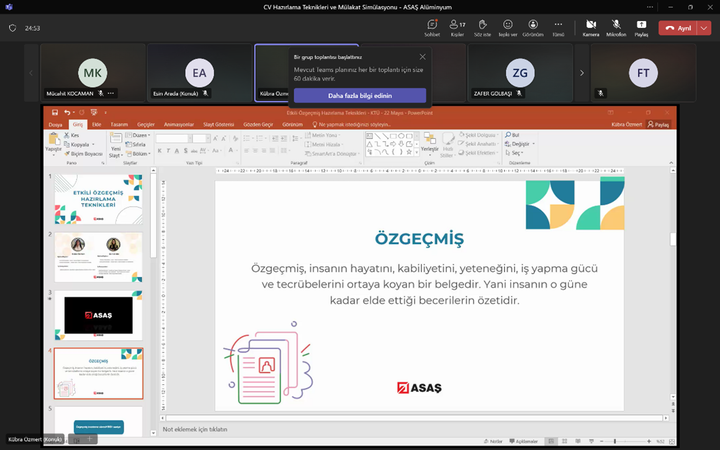720x450 pixels.
Task: Open the Dosya tab
Action: 56,124
